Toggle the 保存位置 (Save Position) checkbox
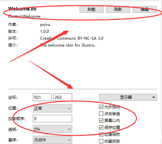The image size is (162, 144). coord(101,127)
